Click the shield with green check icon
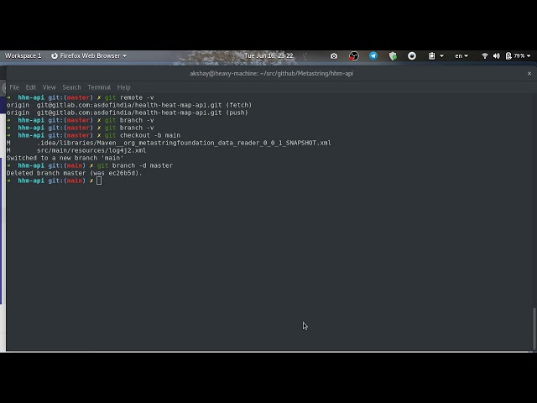537x403 pixels. (393, 56)
